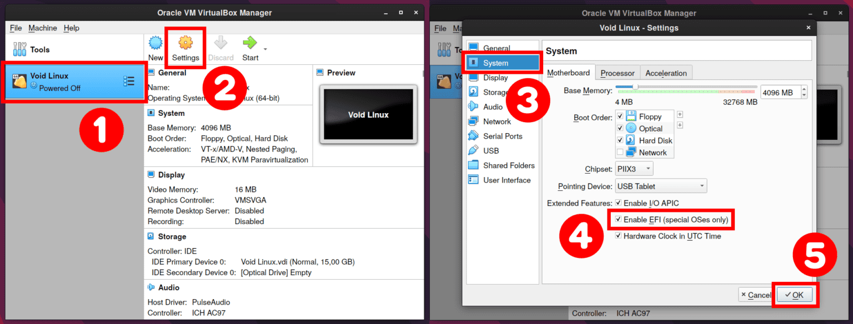Switch to the Processor tab
853x324 pixels.
pyautogui.click(x=617, y=73)
